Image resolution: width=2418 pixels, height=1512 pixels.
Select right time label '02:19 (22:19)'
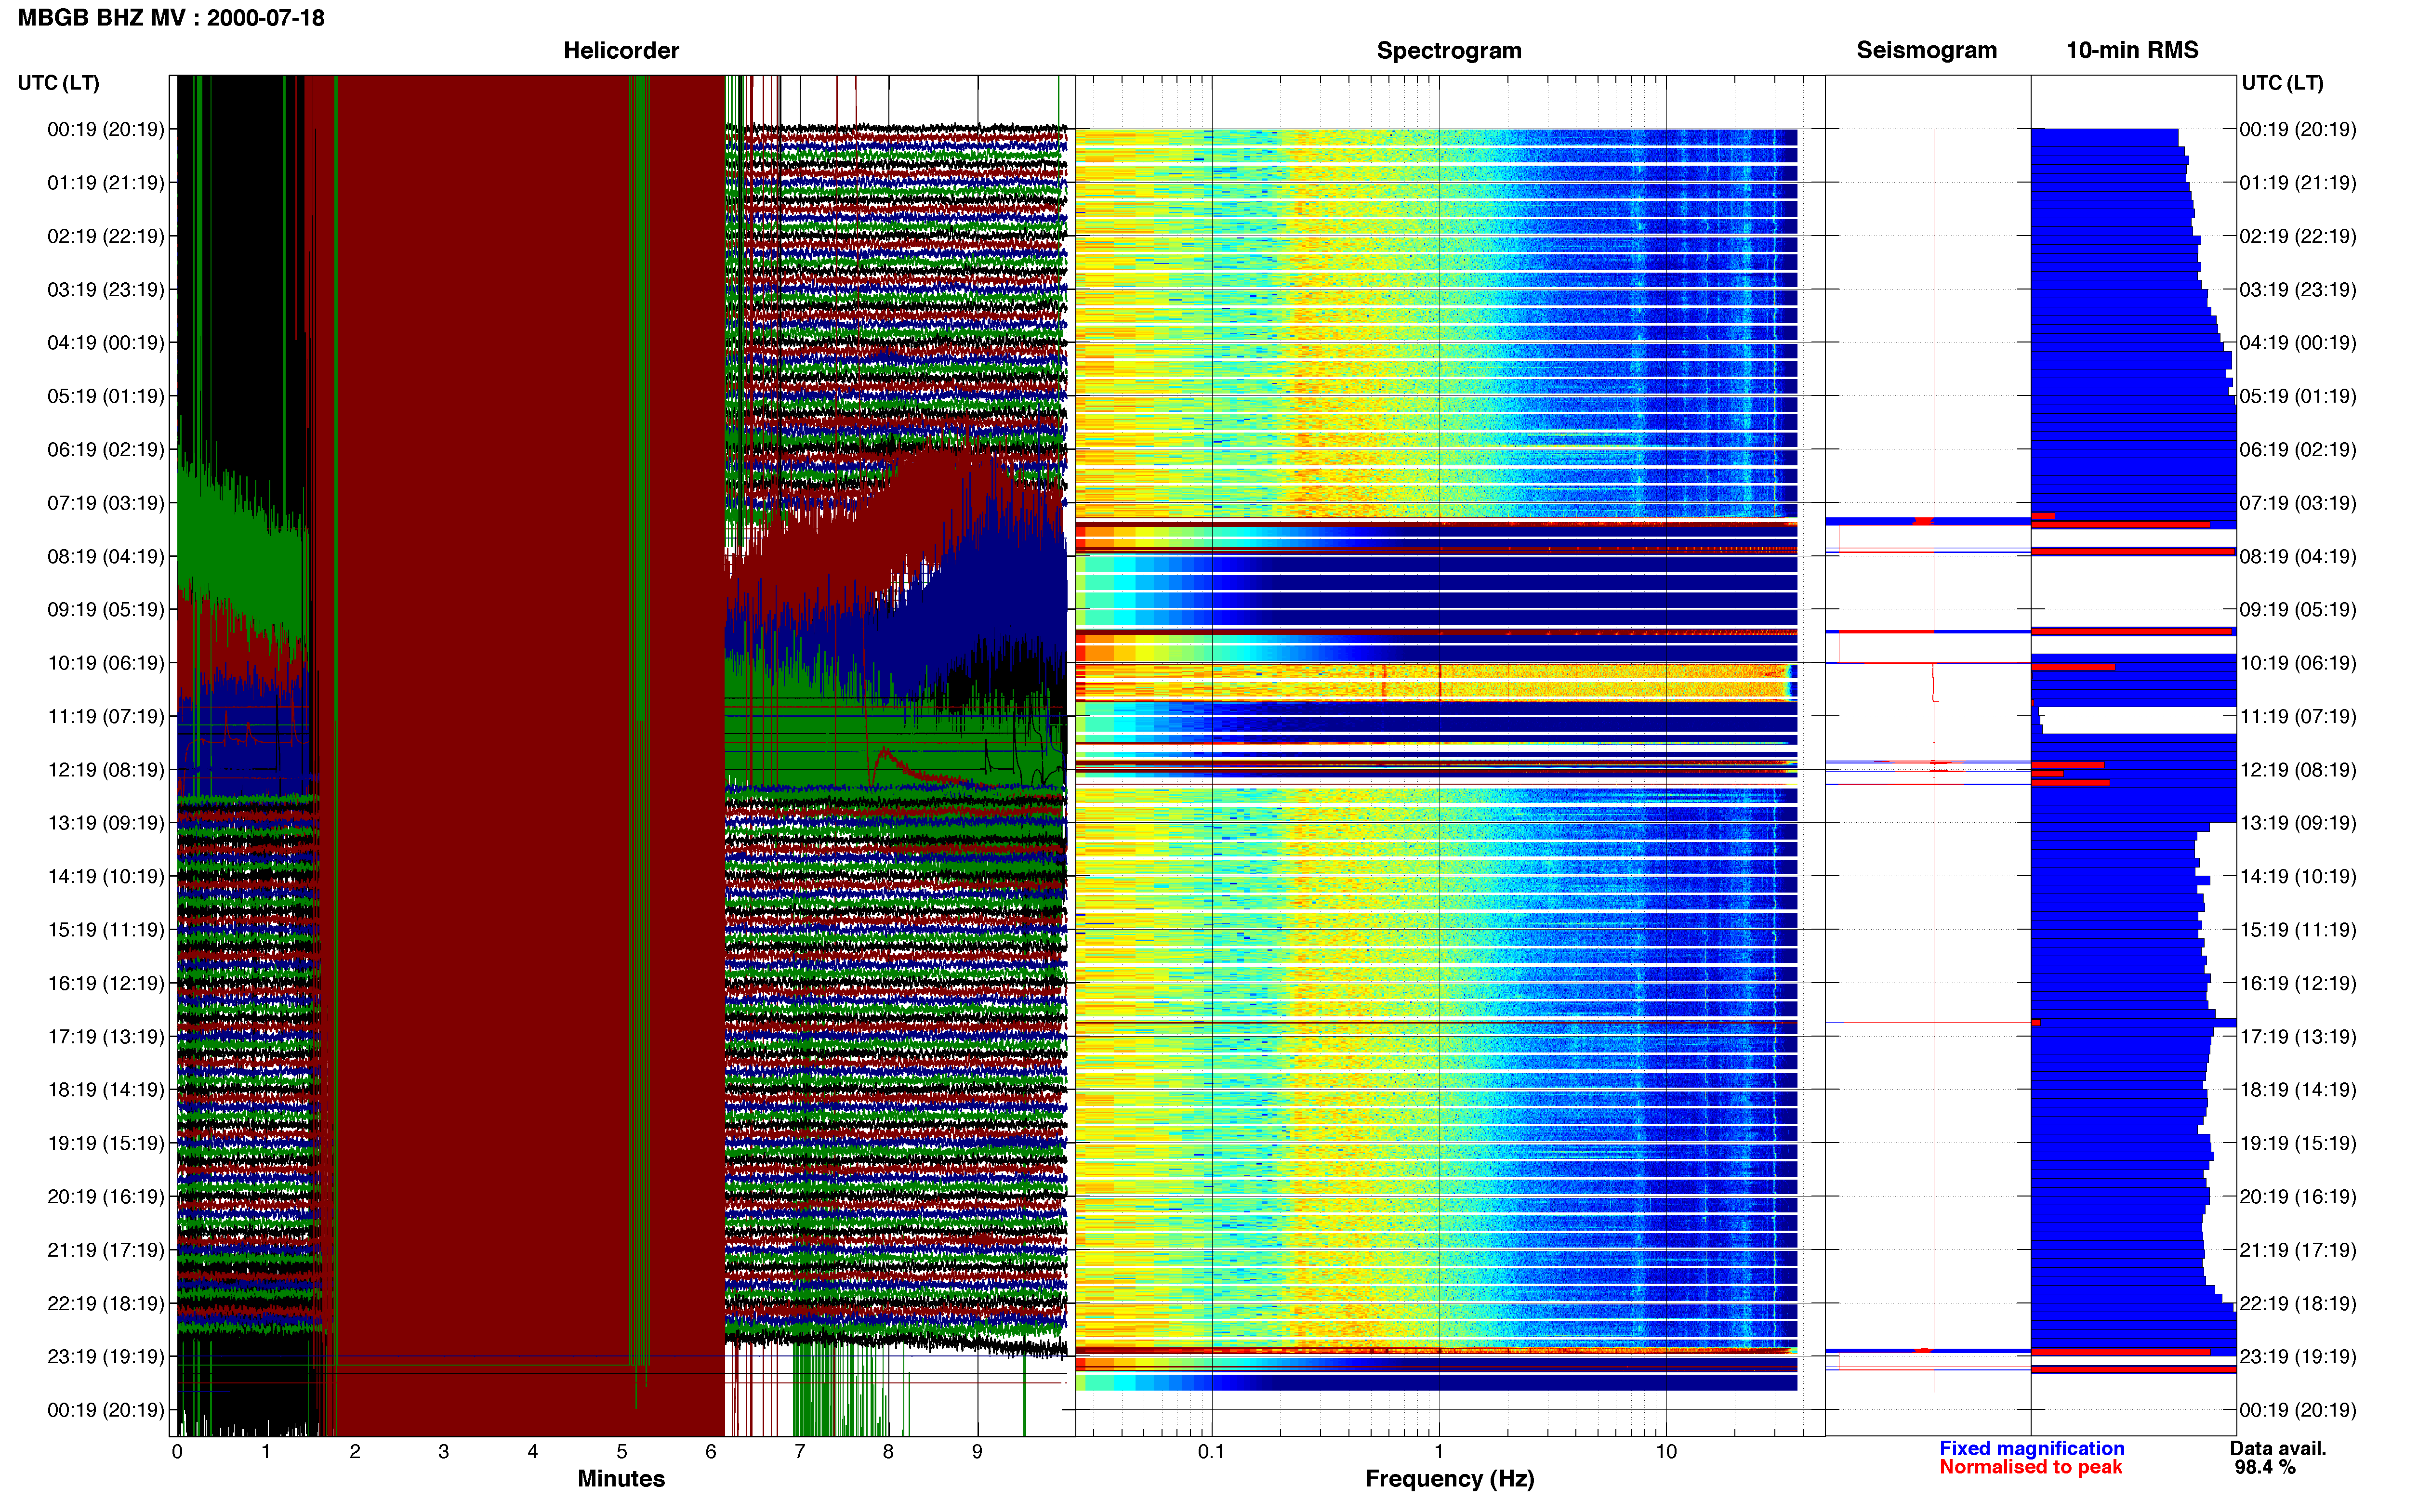2298,236
